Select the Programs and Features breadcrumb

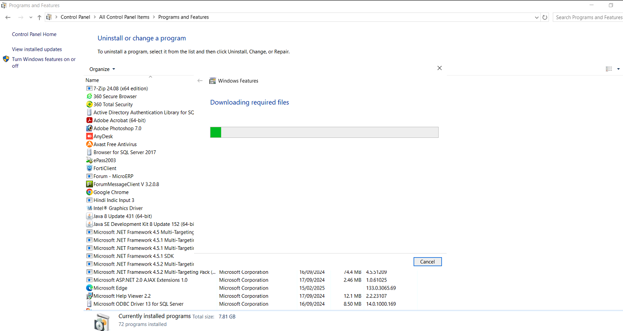pos(183,18)
